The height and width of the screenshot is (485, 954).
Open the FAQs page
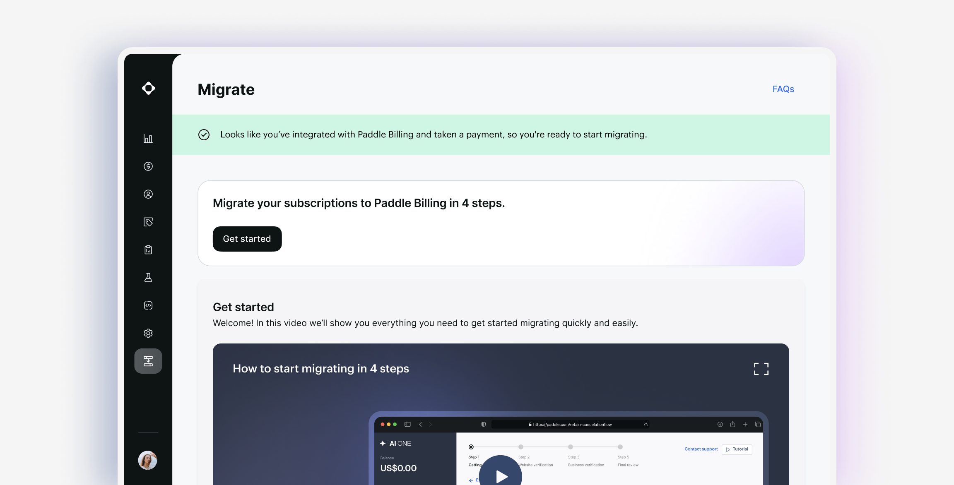click(x=783, y=89)
